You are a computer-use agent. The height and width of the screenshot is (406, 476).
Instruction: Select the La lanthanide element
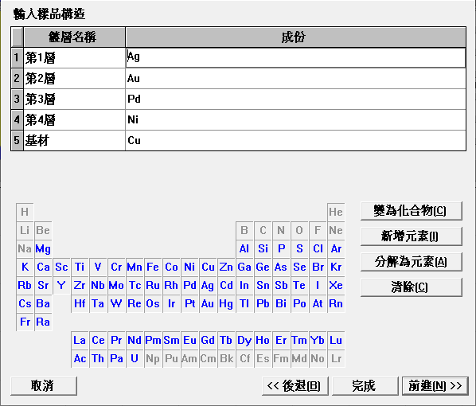tap(80, 341)
